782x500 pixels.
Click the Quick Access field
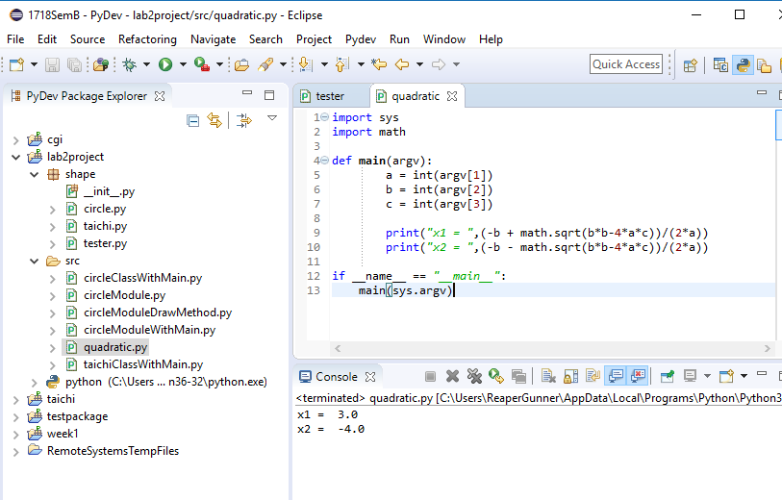[x=626, y=64]
